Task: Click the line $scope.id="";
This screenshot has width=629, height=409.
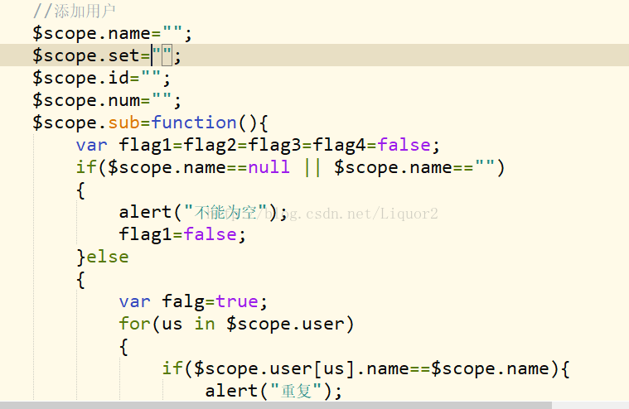Action: pyautogui.click(x=101, y=78)
